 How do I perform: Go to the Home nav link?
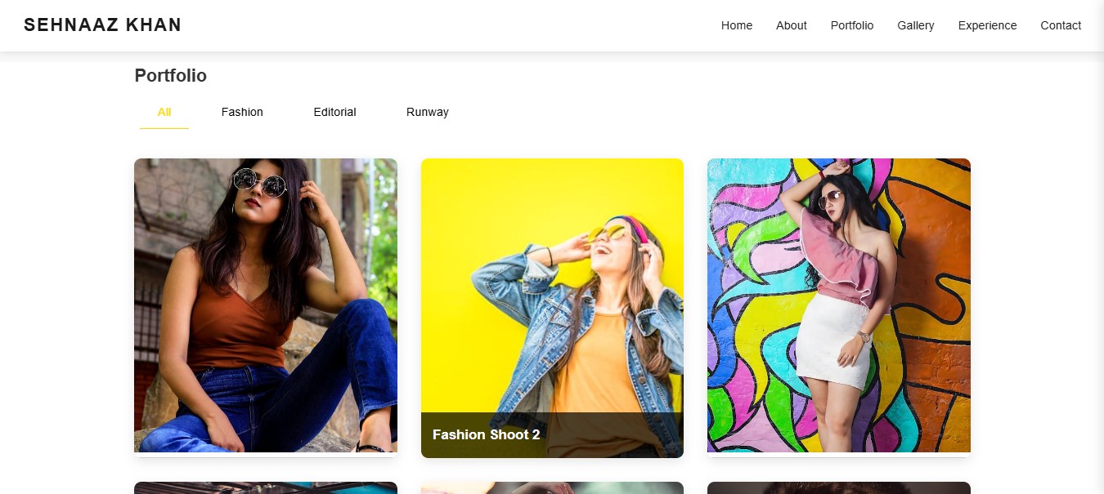click(736, 25)
